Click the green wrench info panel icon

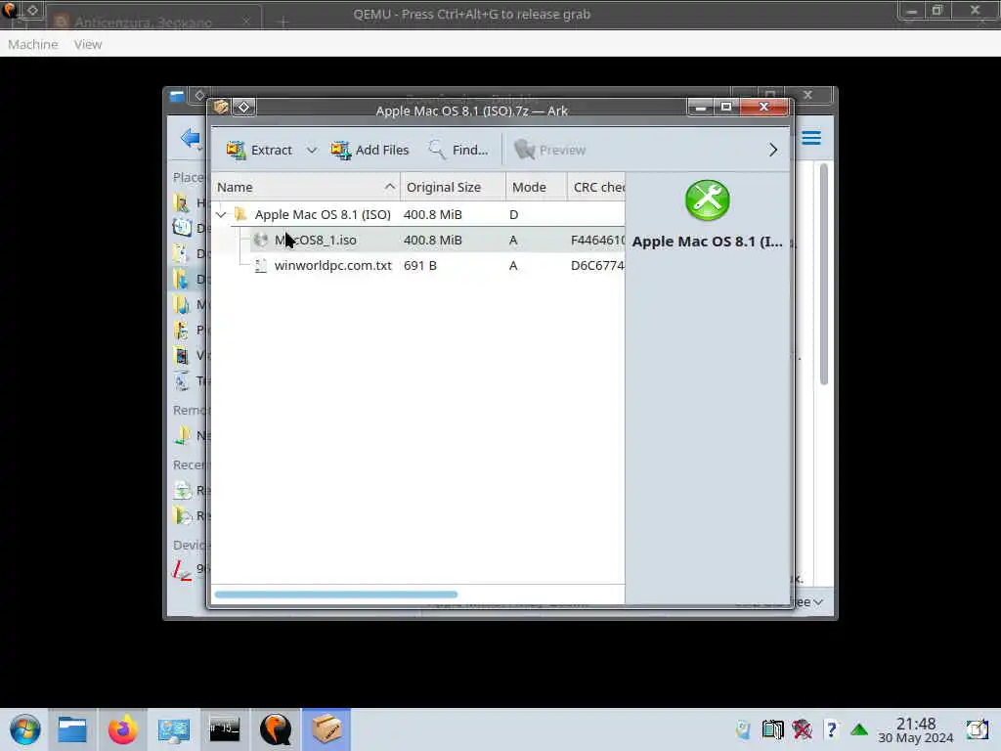708,200
